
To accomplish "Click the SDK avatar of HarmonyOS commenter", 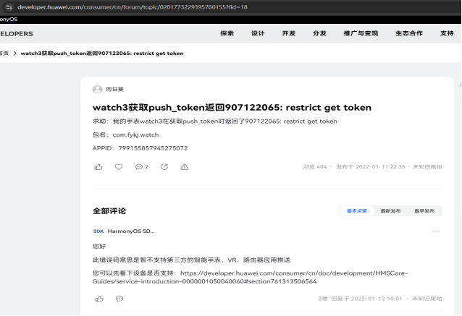I will point(98,231).
